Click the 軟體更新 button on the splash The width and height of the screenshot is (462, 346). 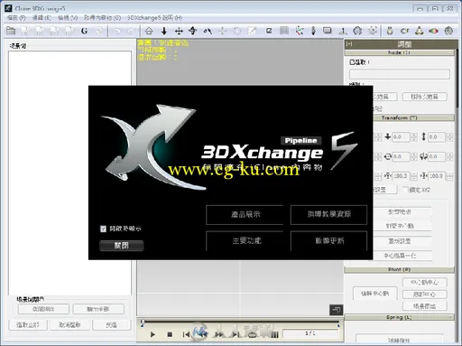pos(328,240)
